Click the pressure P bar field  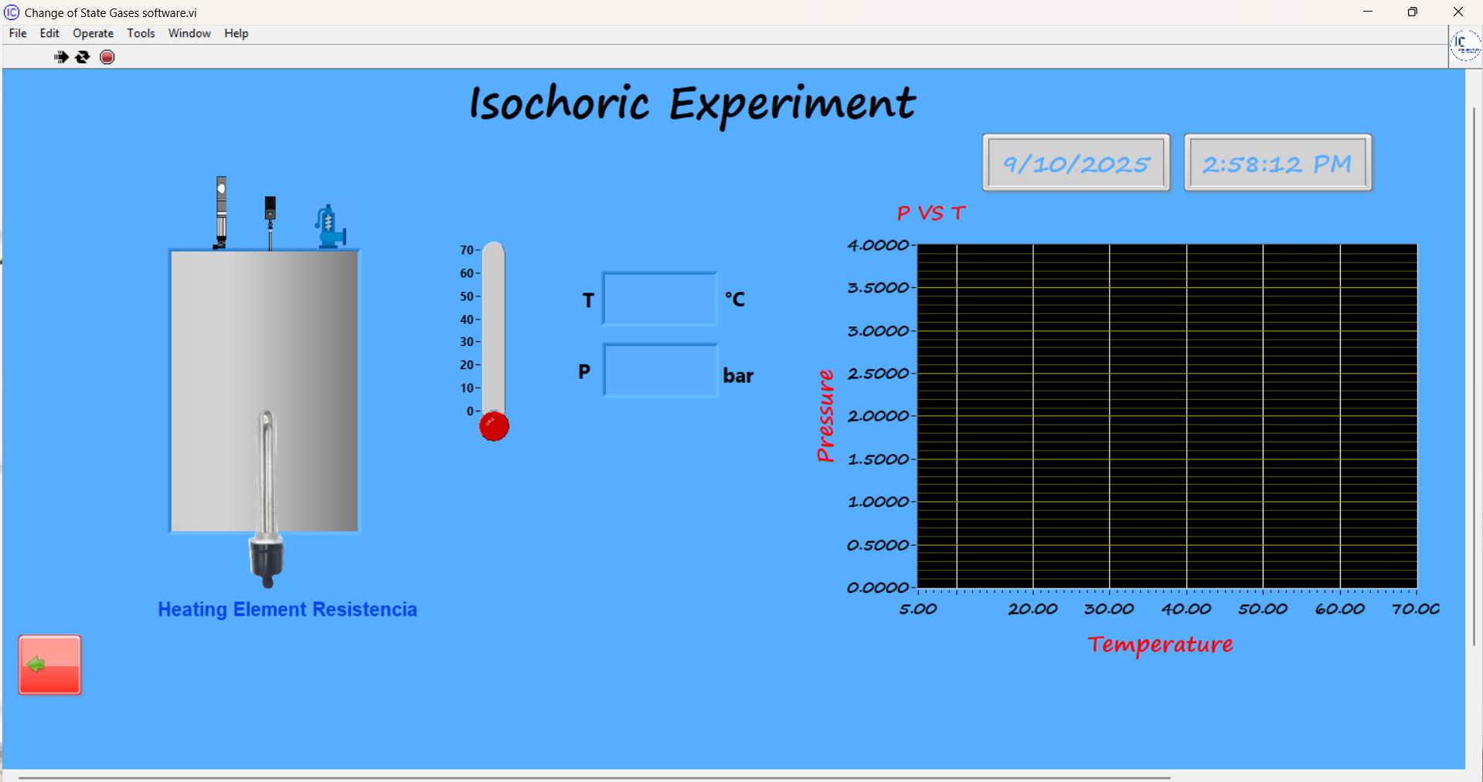tap(659, 371)
